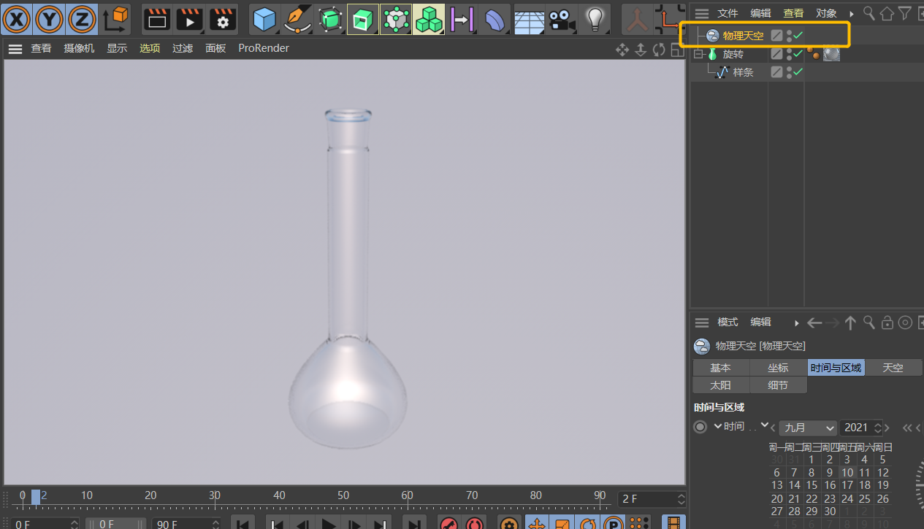Expand the 时间 parameter group arrow
Viewport: 924px width, 529px height.
tap(718, 426)
